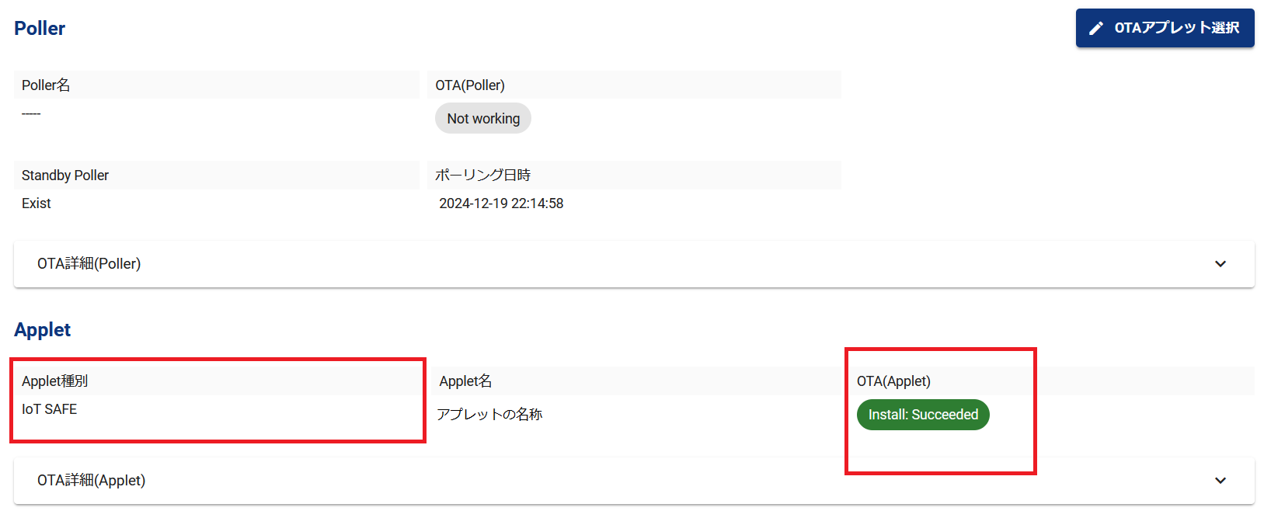Click the 'Not working' status badge
The height and width of the screenshot is (518, 1271).
pos(482,118)
